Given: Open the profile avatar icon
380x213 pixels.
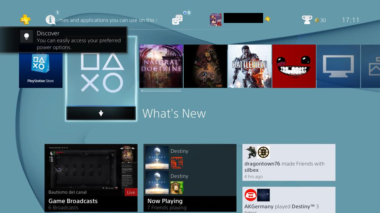Looking at the screenshot, I should coord(216,20).
